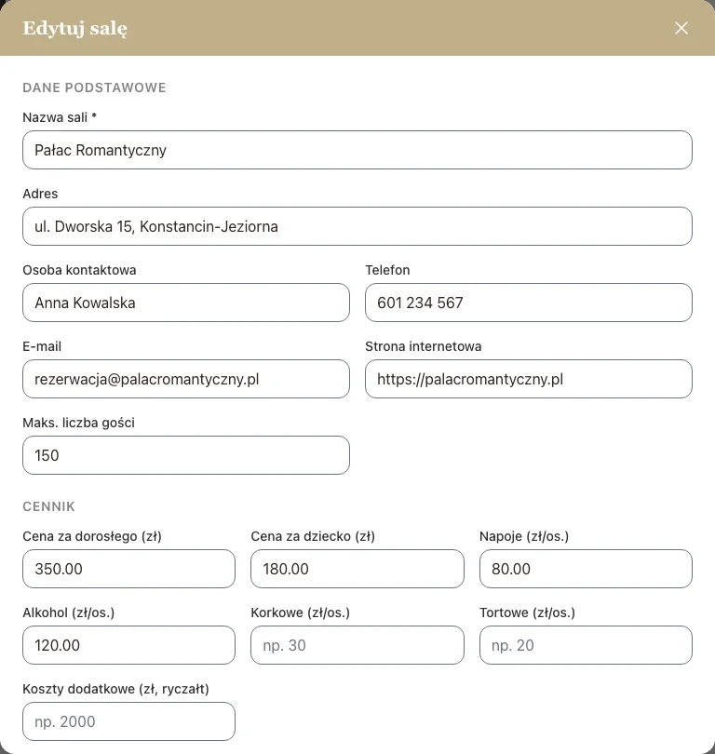This screenshot has height=754, width=715.
Task: Click the Osoba kontaktowa label text
Action: (79, 270)
